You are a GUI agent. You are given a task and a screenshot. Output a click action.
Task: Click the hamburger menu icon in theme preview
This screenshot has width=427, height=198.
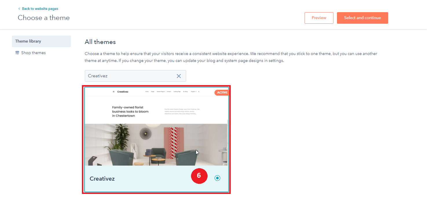[113, 92]
